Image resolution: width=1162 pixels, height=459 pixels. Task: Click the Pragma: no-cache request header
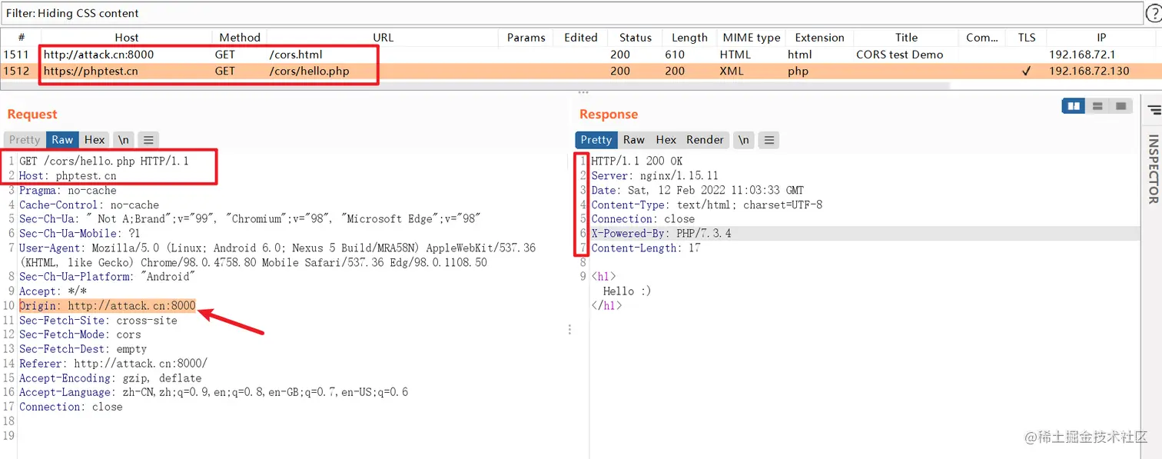tap(68, 191)
